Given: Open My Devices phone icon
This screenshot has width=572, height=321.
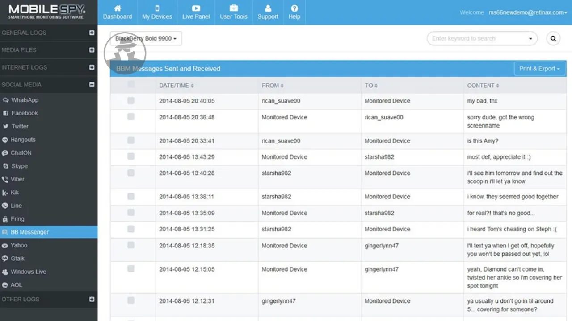Looking at the screenshot, I should click(x=157, y=8).
